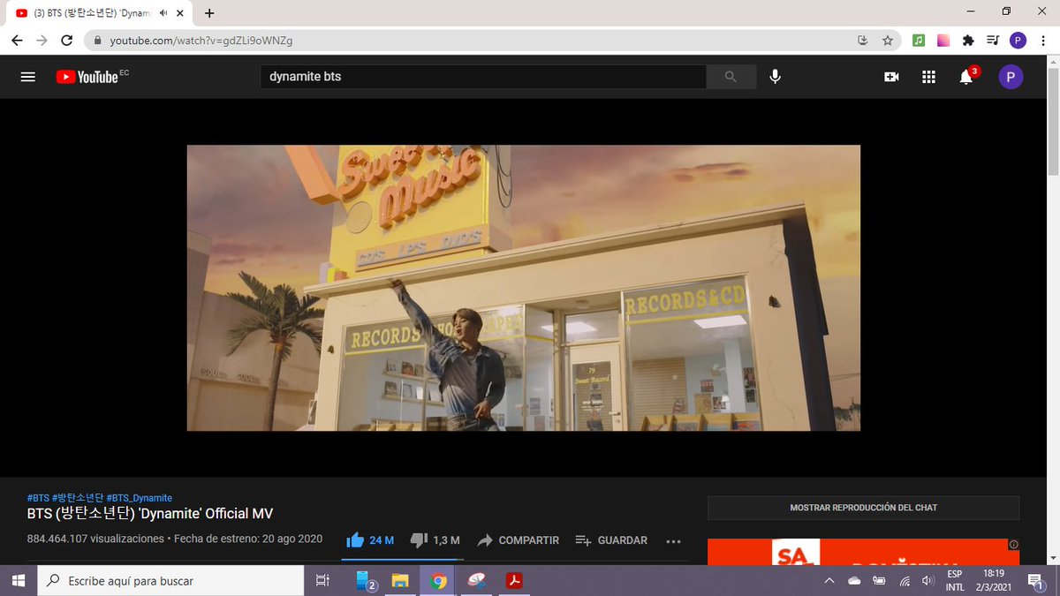Go back with browser back arrow
The width and height of the screenshot is (1060, 596).
[x=18, y=41]
